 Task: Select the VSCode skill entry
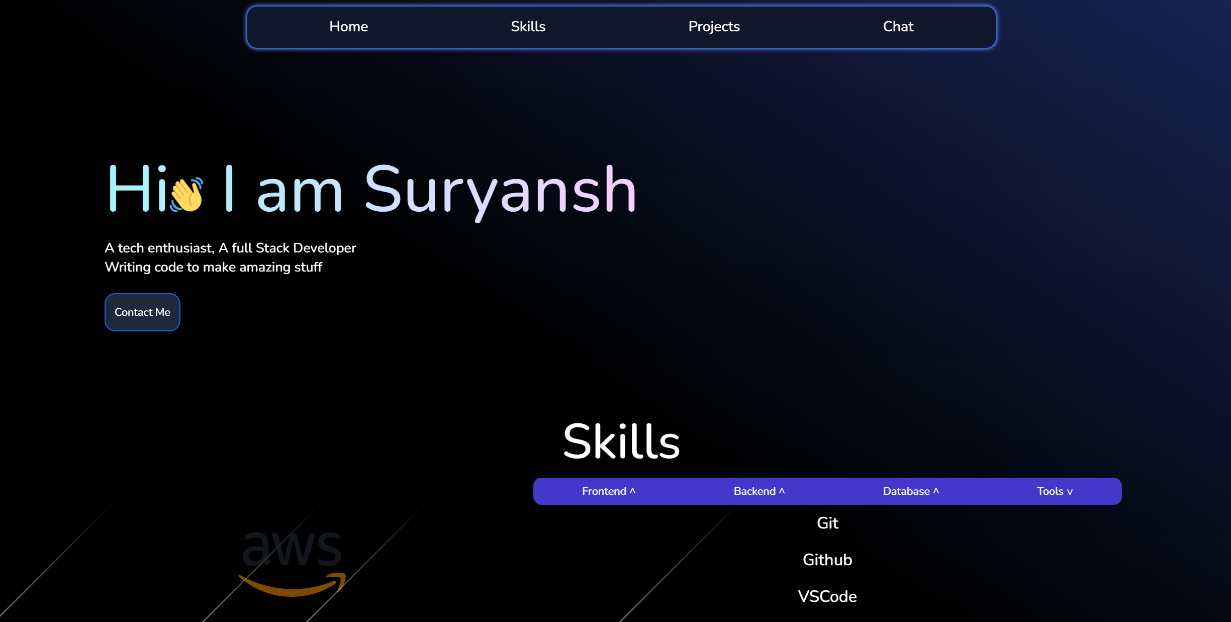(827, 596)
